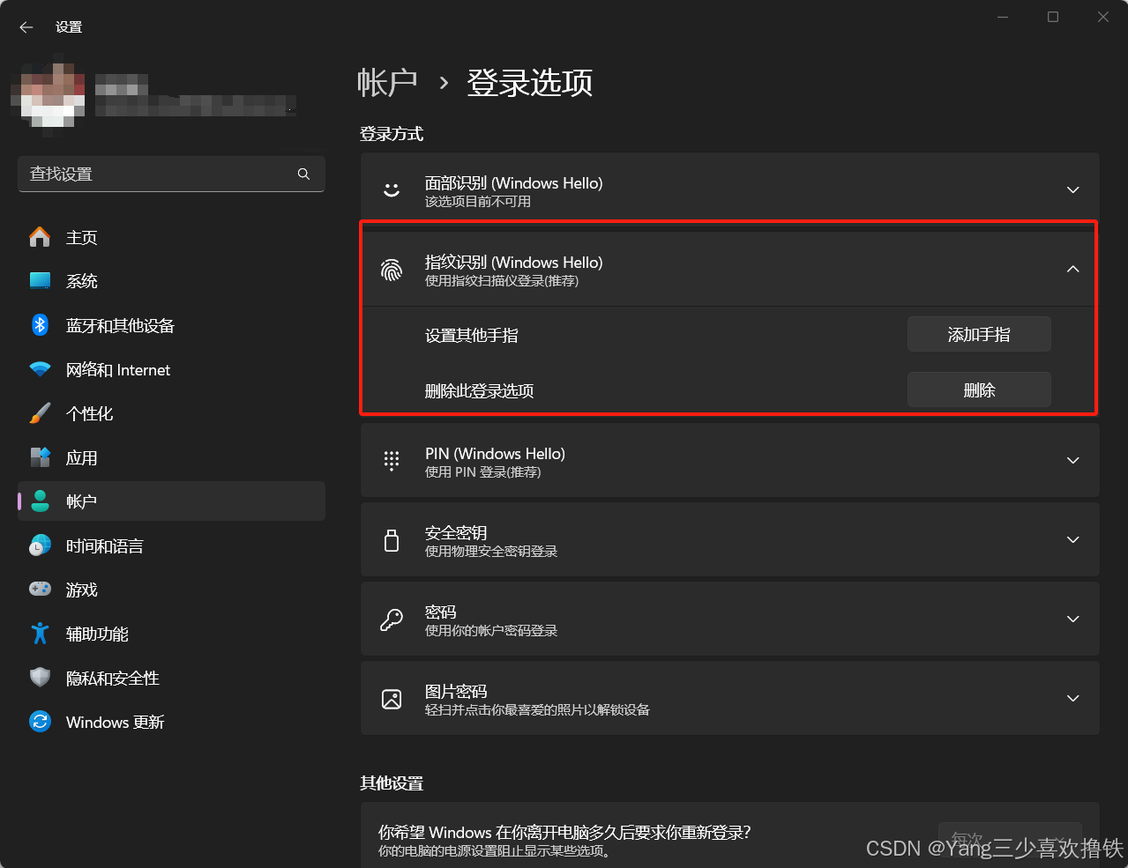Click the smiley face icon for 面部识别
This screenshot has height=868, width=1128.
(x=392, y=190)
